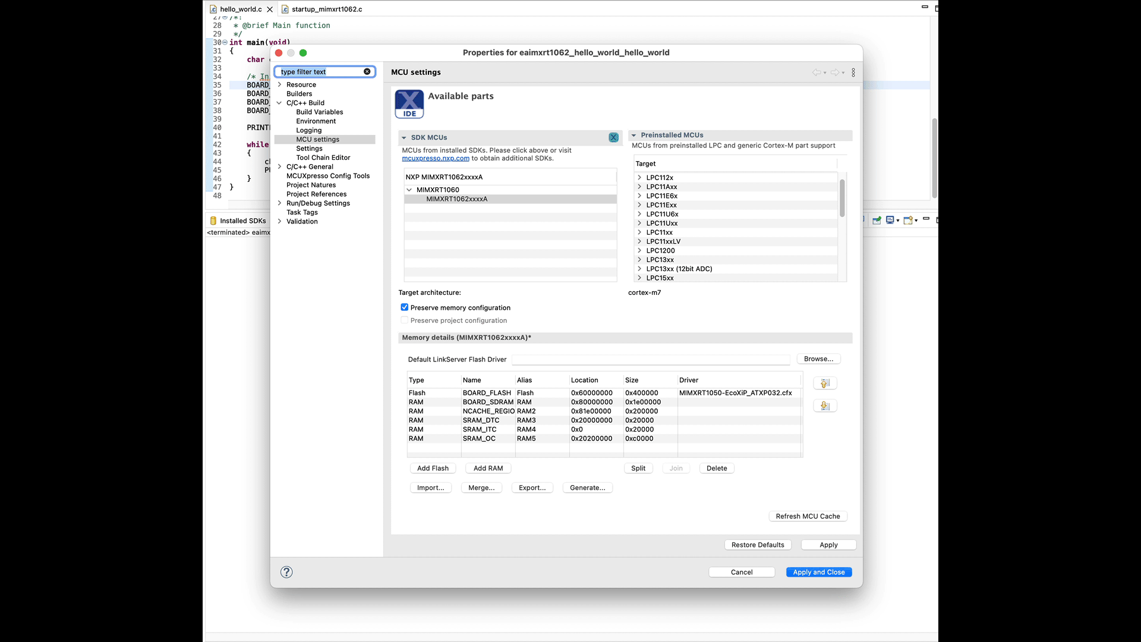Open the view menu via the three-dot icon
Image resolution: width=1141 pixels, height=642 pixels.
[x=854, y=73]
